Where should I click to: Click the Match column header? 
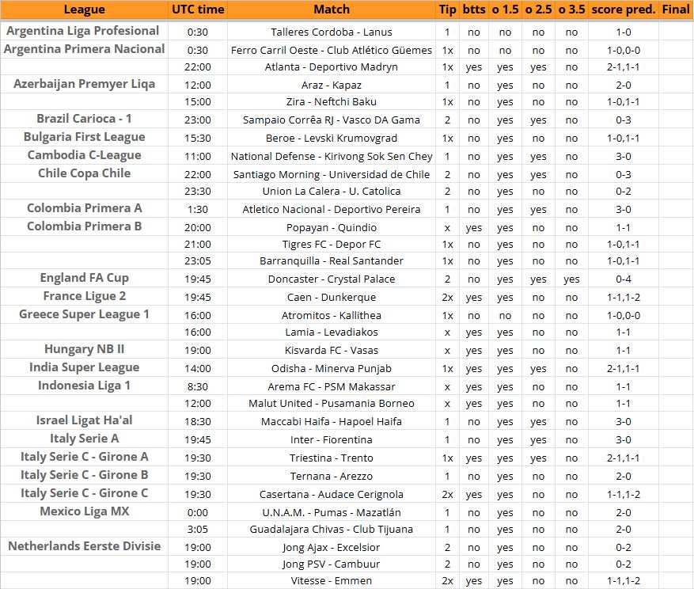tap(332, 9)
